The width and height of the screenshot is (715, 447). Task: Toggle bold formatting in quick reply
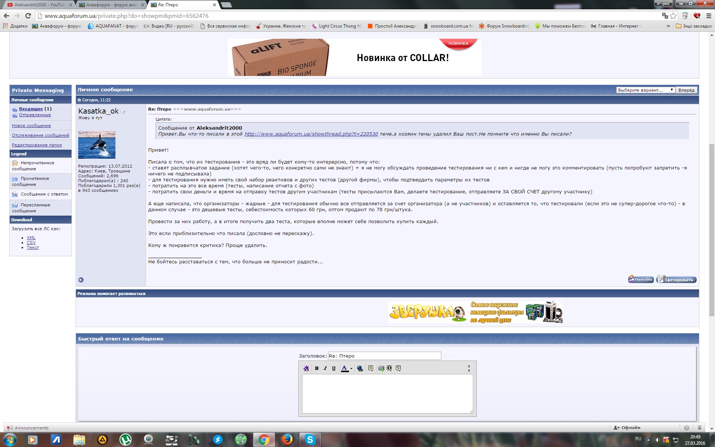coord(317,368)
